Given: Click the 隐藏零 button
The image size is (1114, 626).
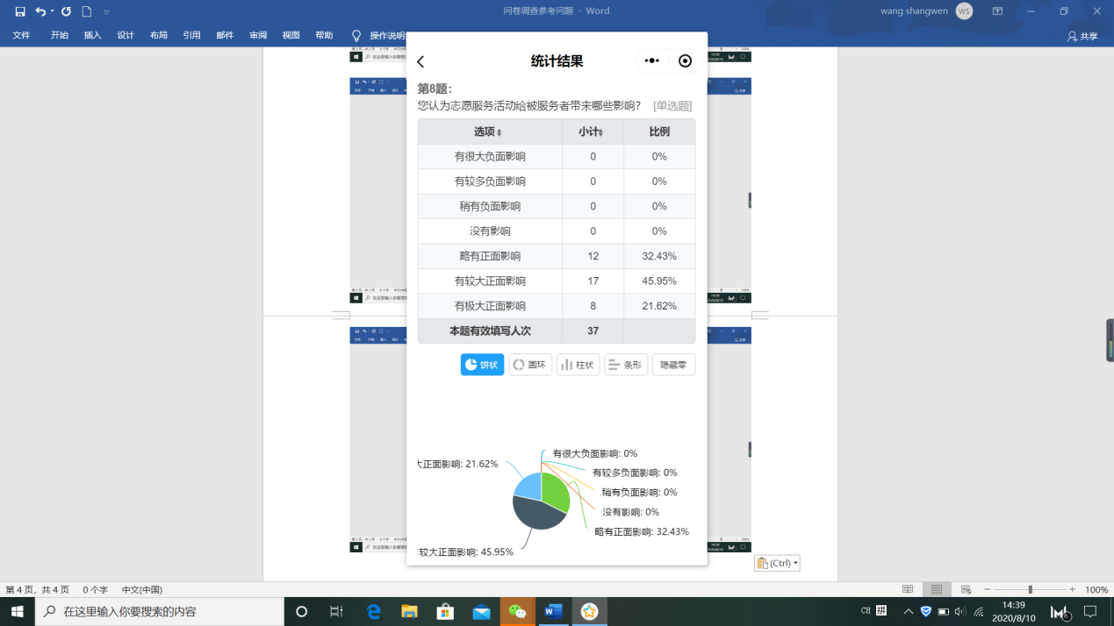Looking at the screenshot, I should 673,365.
